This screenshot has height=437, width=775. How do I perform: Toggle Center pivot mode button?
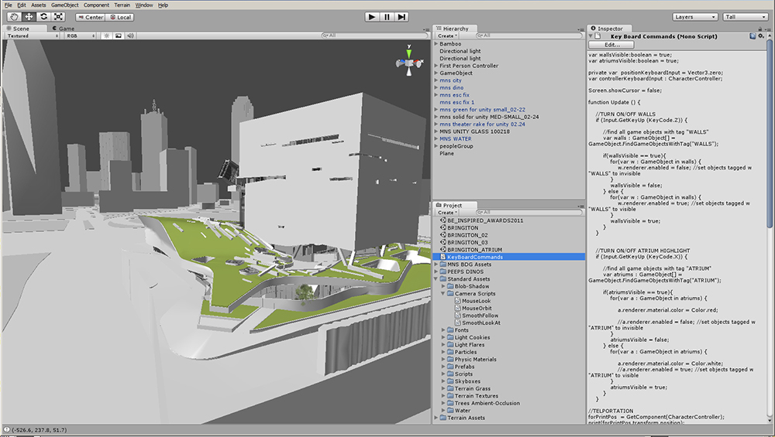pyautogui.click(x=91, y=16)
